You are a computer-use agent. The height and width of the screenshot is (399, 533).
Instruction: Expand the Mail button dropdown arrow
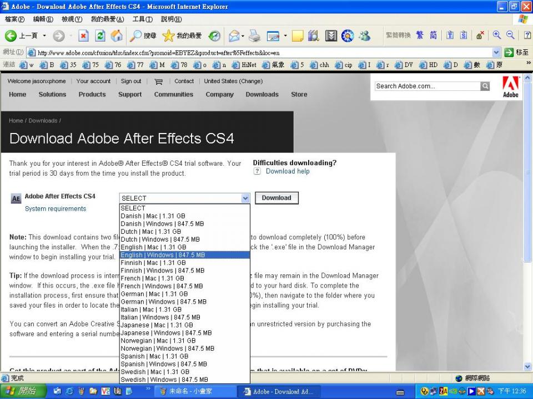point(243,35)
